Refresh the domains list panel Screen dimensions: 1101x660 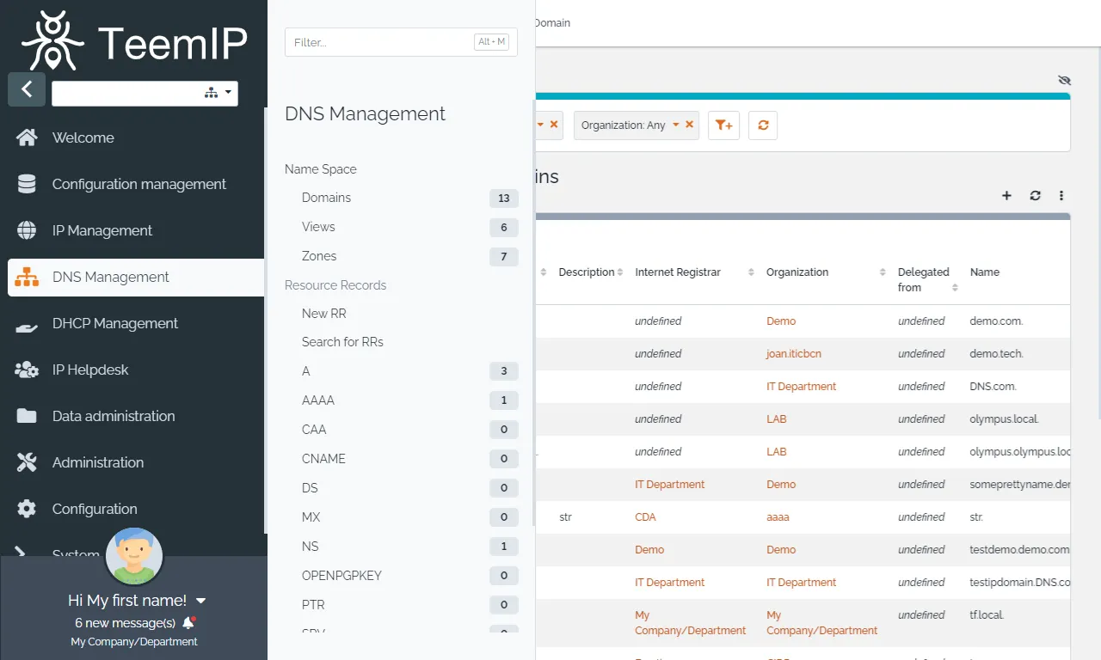coord(1036,196)
